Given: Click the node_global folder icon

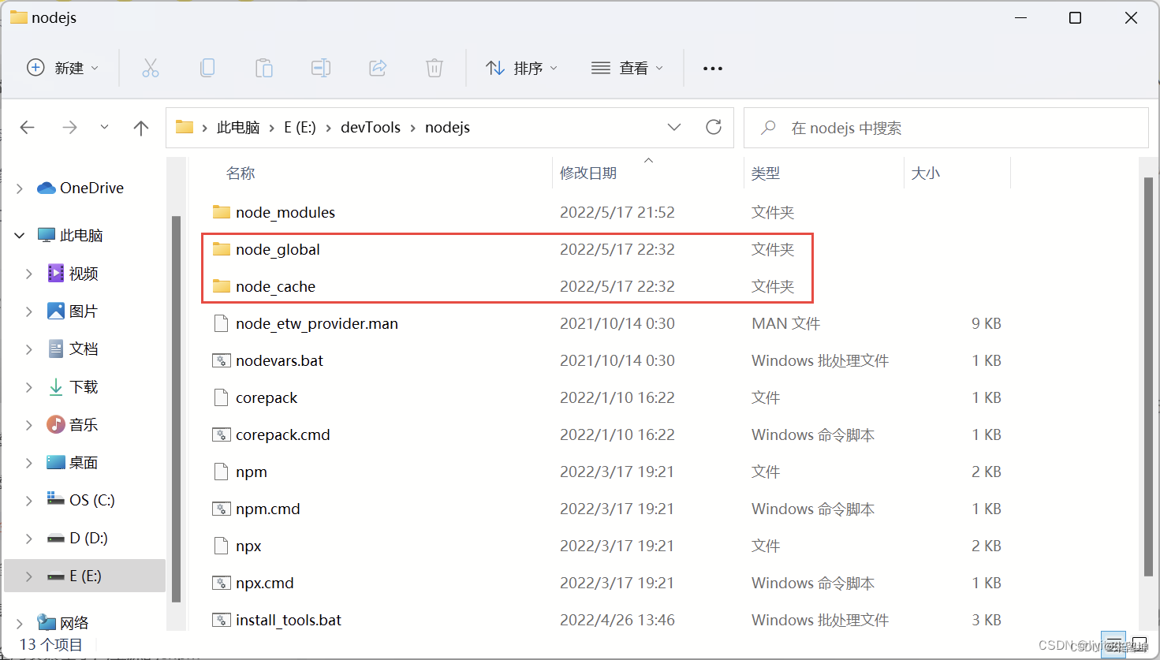Looking at the screenshot, I should [x=222, y=249].
